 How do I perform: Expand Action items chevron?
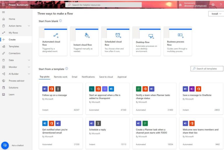coord(29,26)
